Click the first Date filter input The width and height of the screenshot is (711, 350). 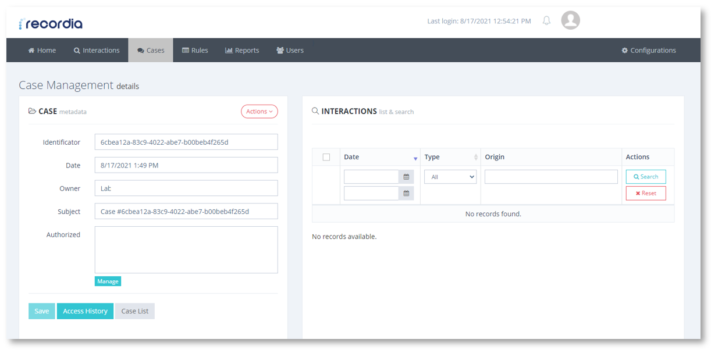pyautogui.click(x=371, y=177)
